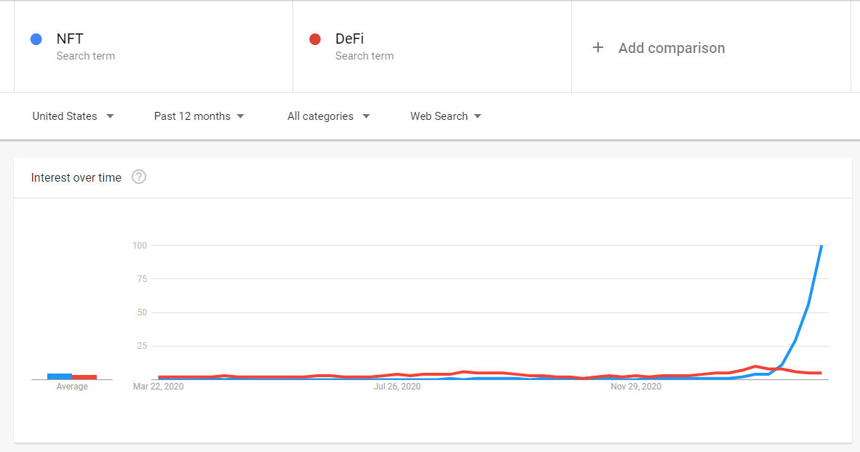Viewport: 860px width, 452px height.
Task: Click the help question mark icon
Action: [x=139, y=177]
